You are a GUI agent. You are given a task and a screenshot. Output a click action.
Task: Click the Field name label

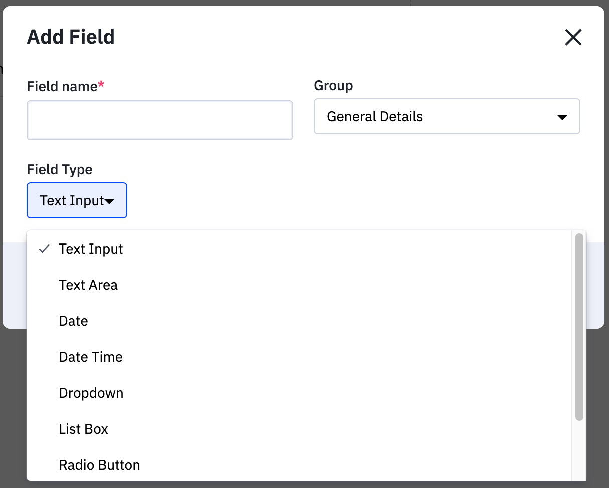pyautogui.click(x=62, y=86)
